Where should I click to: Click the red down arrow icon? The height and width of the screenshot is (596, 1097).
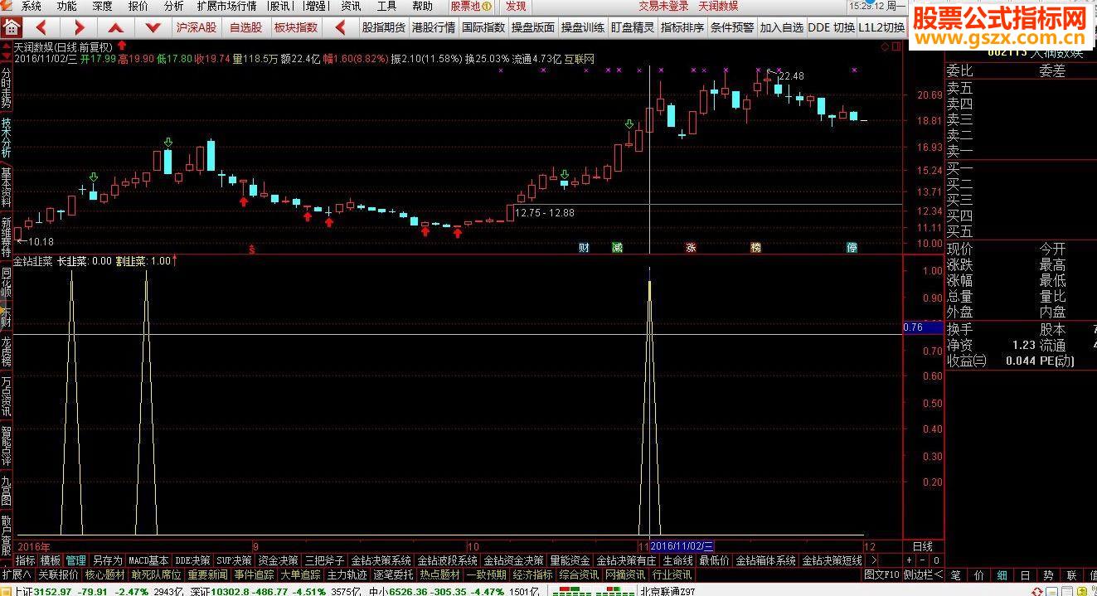coord(152,27)
